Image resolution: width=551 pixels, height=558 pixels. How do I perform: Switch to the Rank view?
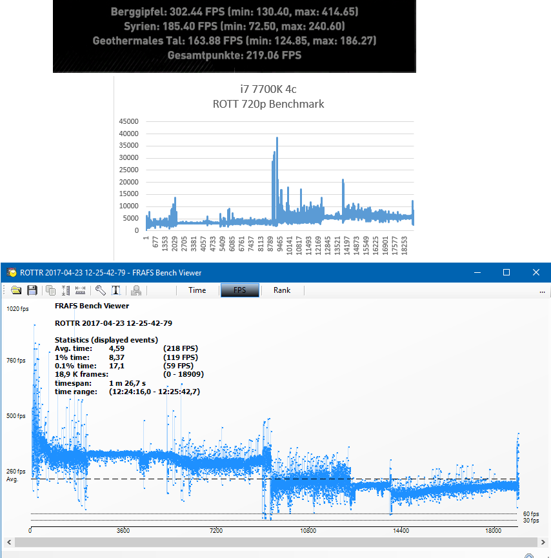[x=282, y=290]
